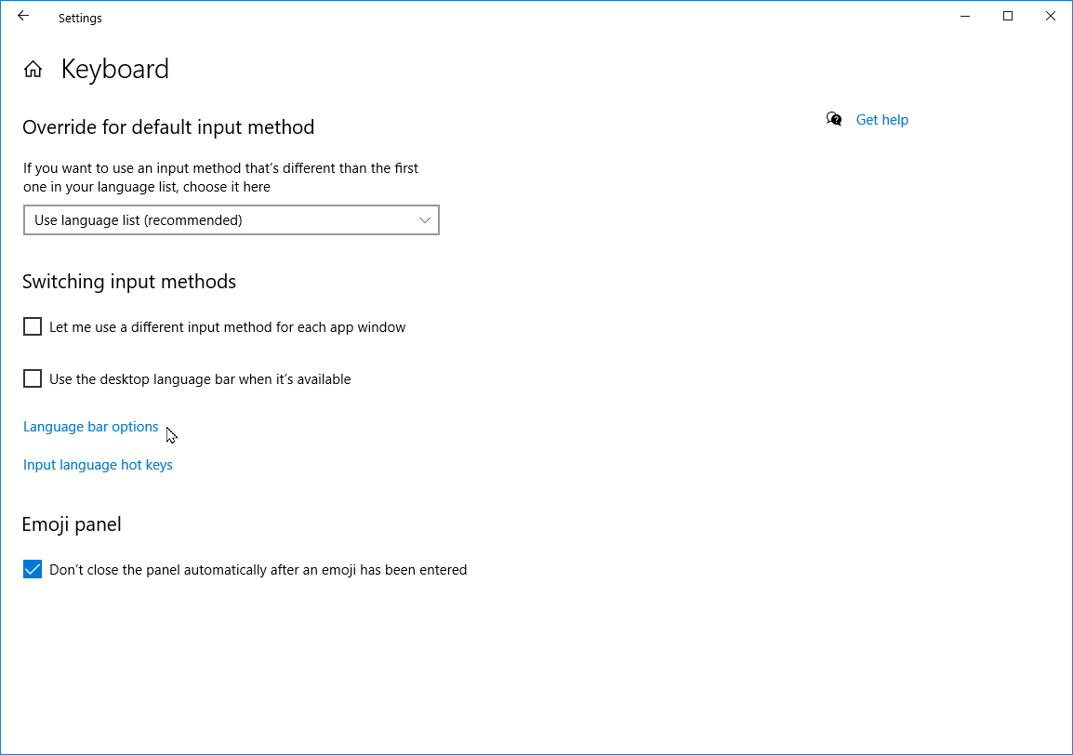Uncheck Don't close emoji panel automatically

pos(33,569)
